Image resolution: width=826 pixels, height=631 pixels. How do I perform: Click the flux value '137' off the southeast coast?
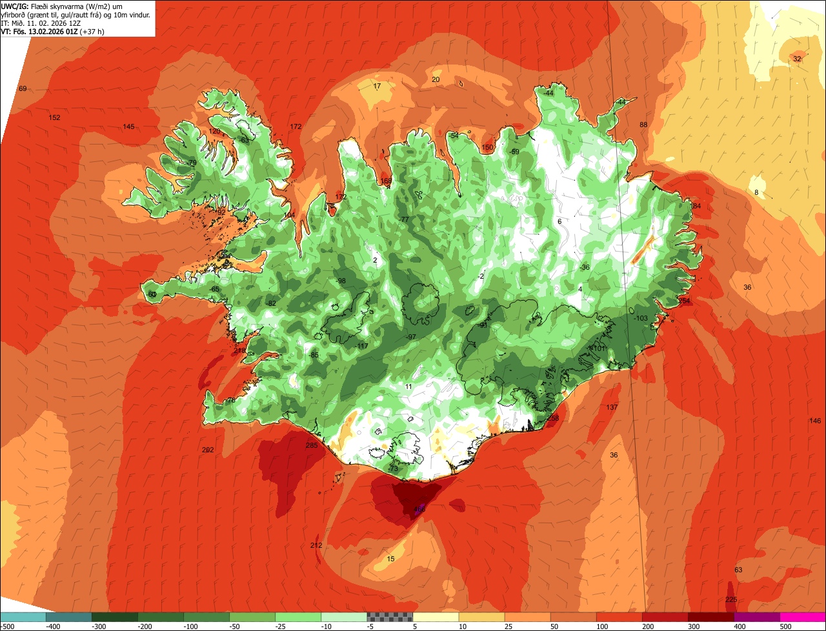click(612, 407)
